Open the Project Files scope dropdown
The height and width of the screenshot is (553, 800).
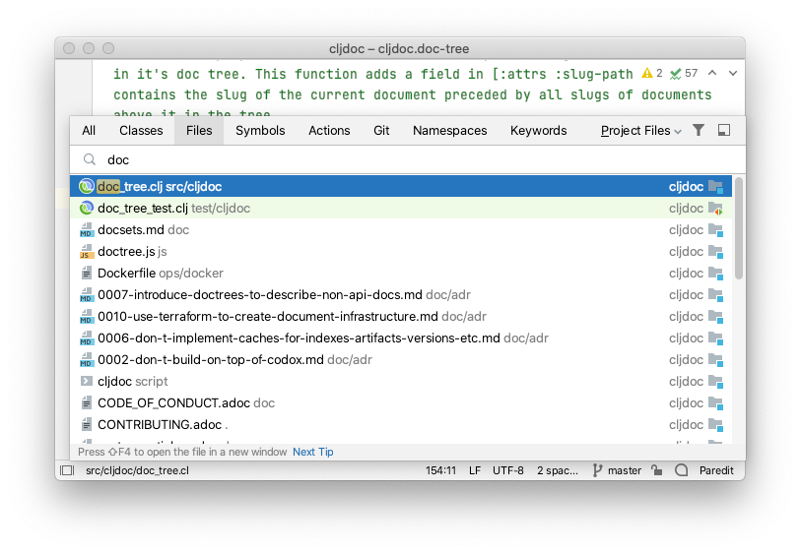640,131
